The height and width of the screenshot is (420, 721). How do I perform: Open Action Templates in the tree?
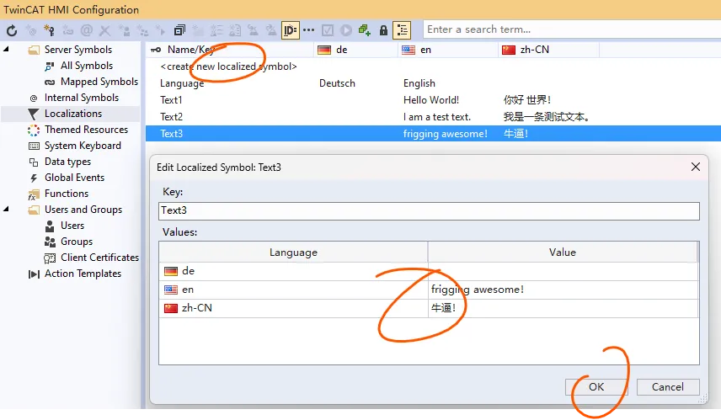coord(83,274)
